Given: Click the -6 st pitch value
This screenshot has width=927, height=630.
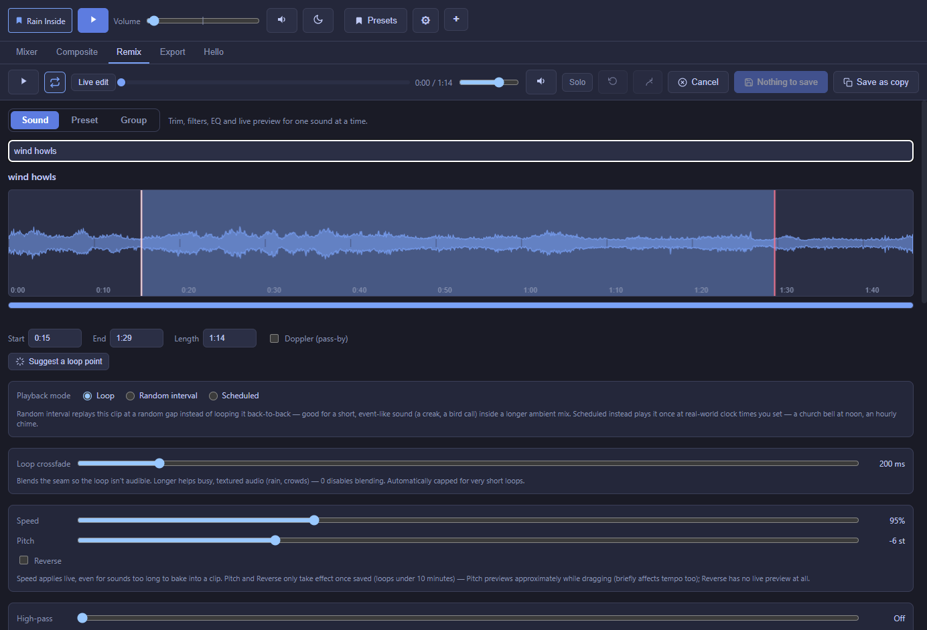Looking at the screenshot, I should tap(897, 541).
